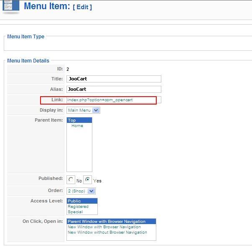This screenshot has height=252, width=252.
Task: Click the Menu Item: [Edit] heading
Action: point(58,6)
